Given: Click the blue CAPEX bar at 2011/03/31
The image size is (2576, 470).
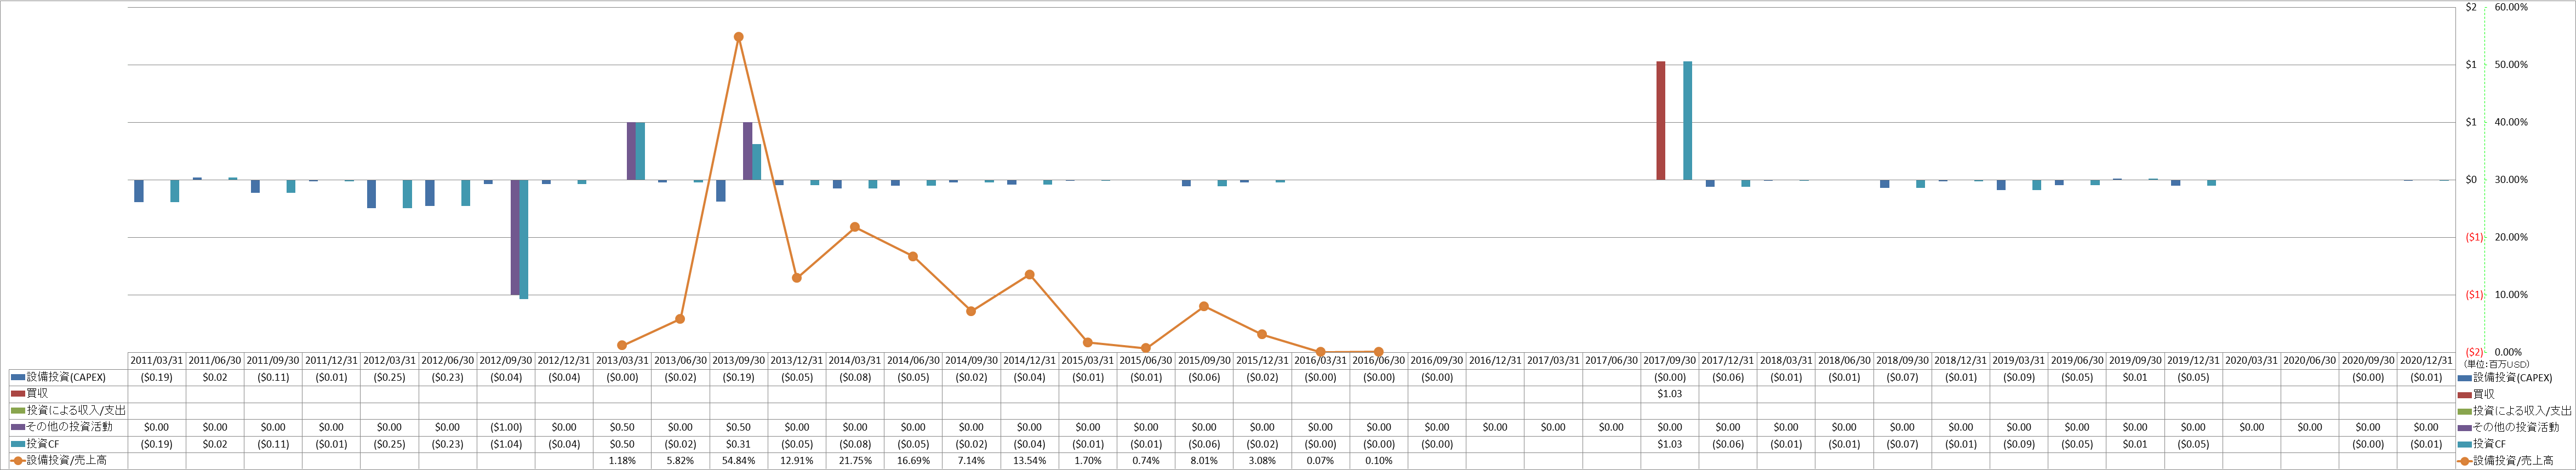Looking at the screenshot, I should [x=139, y=191].
